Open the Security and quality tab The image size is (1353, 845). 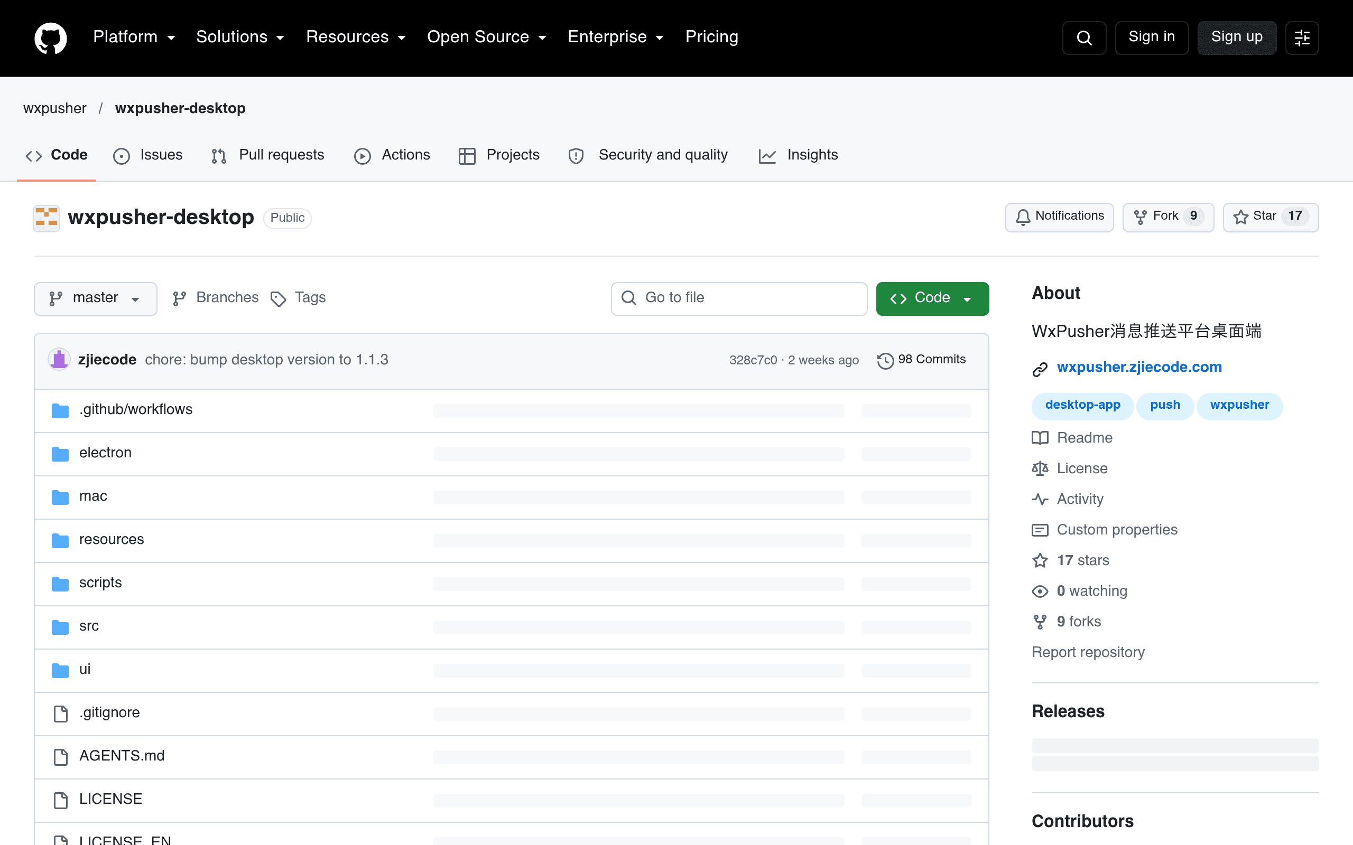(x=648, y=155)
